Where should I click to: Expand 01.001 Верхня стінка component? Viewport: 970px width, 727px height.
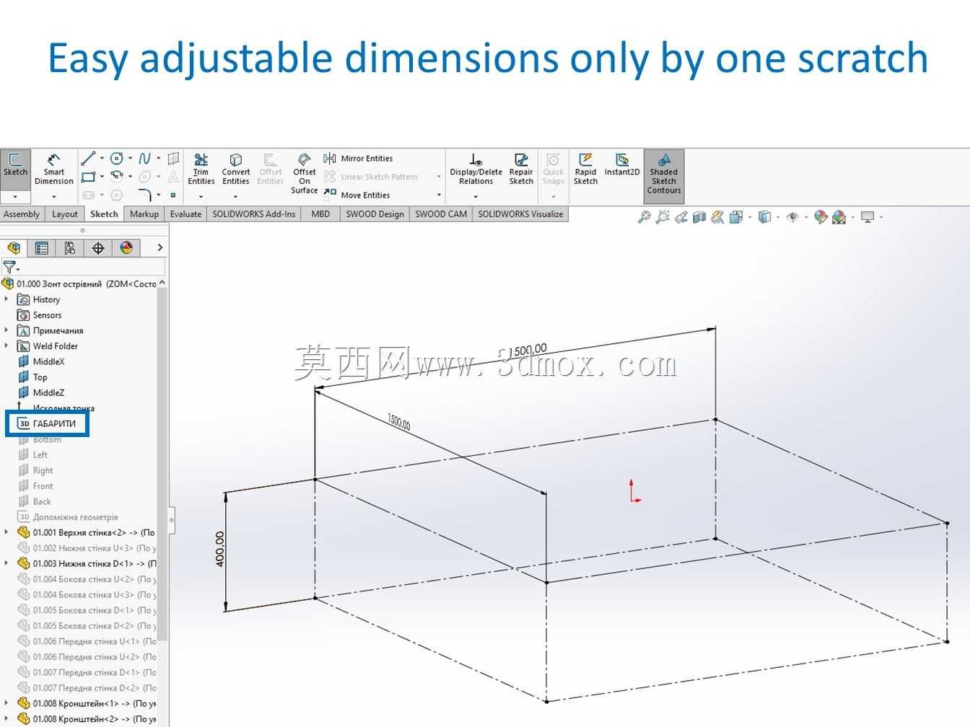point(6,532)
